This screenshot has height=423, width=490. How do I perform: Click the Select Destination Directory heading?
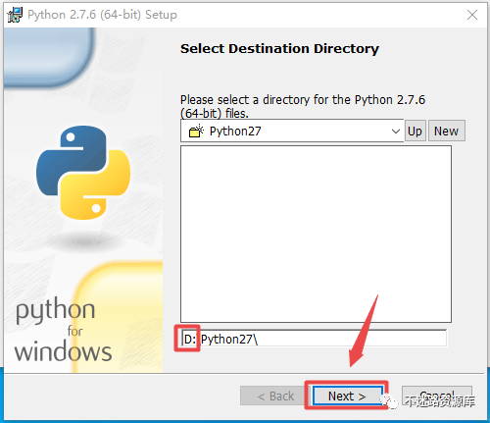[279, 49]
